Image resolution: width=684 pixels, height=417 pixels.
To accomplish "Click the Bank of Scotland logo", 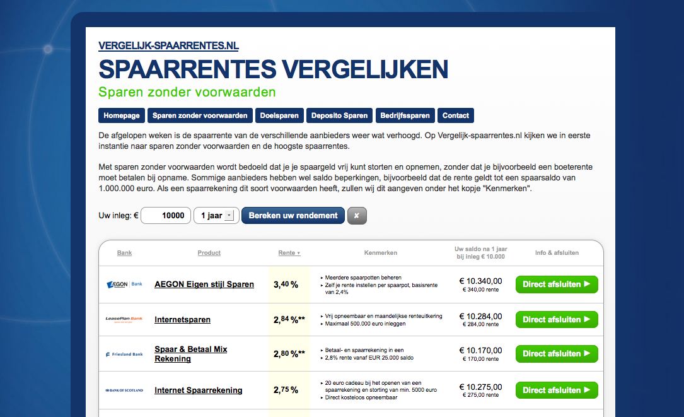I will coord(124,391).
